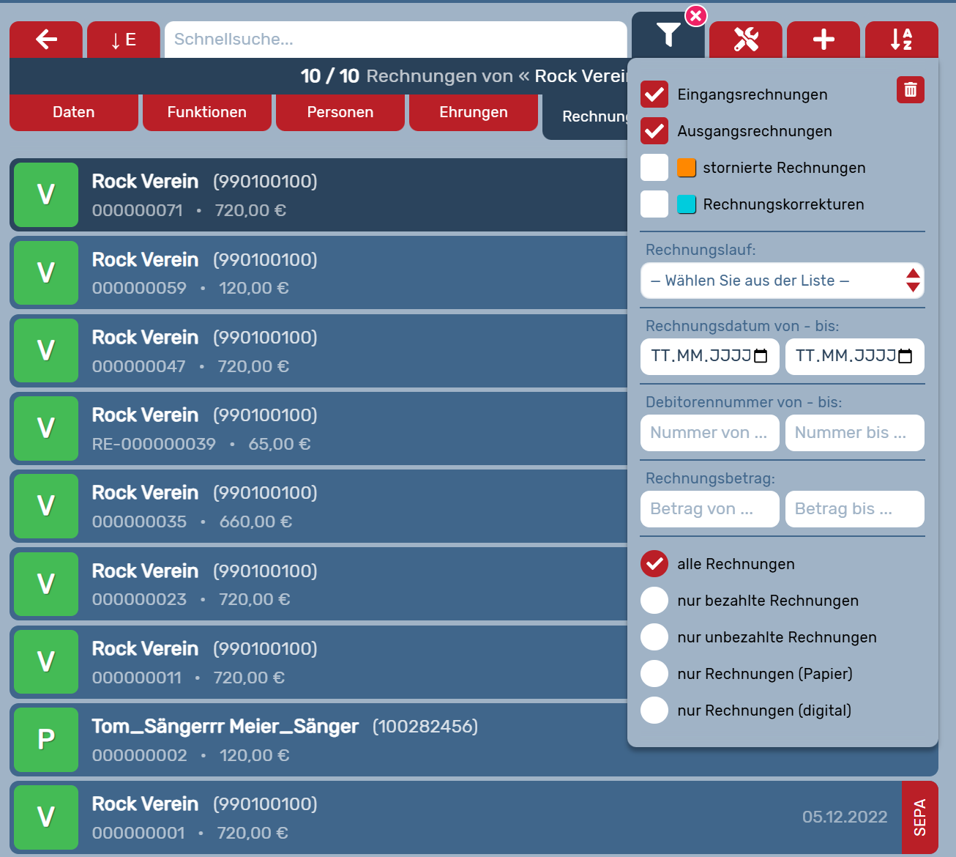
Task: Open the filter funnel icon
Action: click(x=668, y=35)
